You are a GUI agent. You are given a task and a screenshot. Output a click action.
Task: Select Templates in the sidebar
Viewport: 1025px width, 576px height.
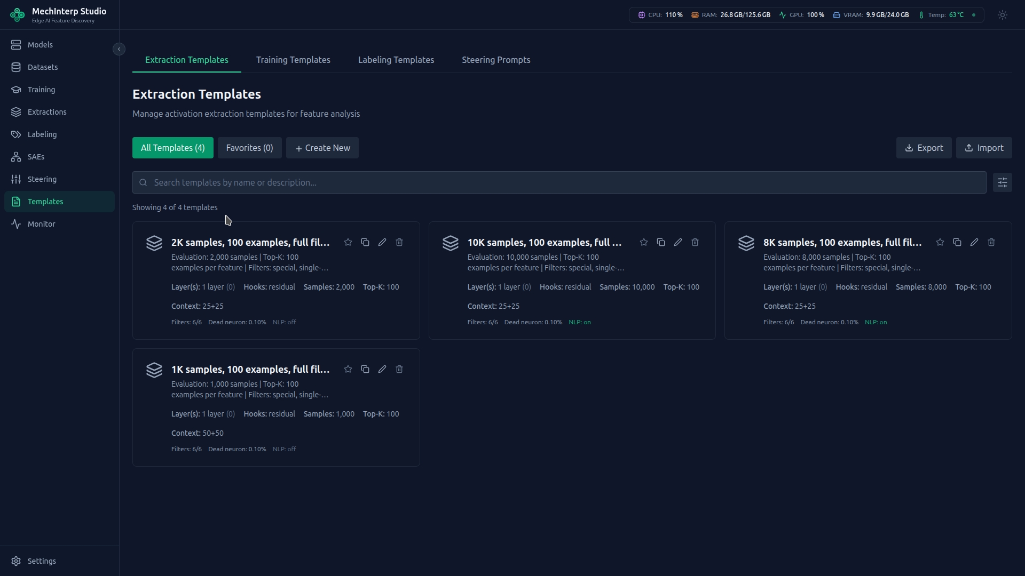coord(59,202)
